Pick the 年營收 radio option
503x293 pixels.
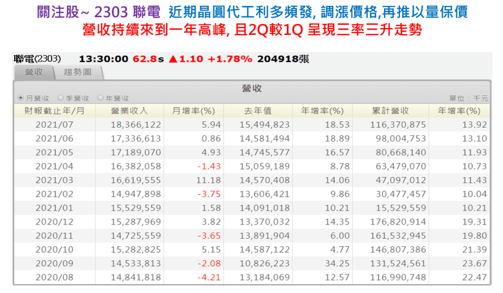[100, 98]
